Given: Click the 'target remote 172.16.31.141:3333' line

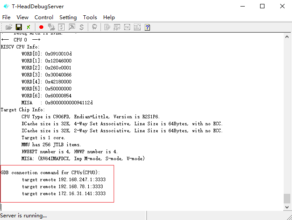Looking at the screenshot, I should pyautogui.click(x=63, y=193).
